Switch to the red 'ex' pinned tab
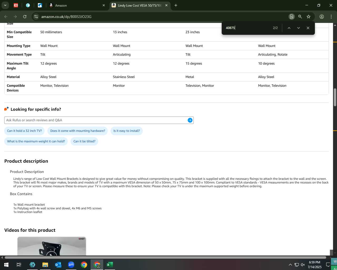Viewport: 337px width, 270px height. coord(16,5)
